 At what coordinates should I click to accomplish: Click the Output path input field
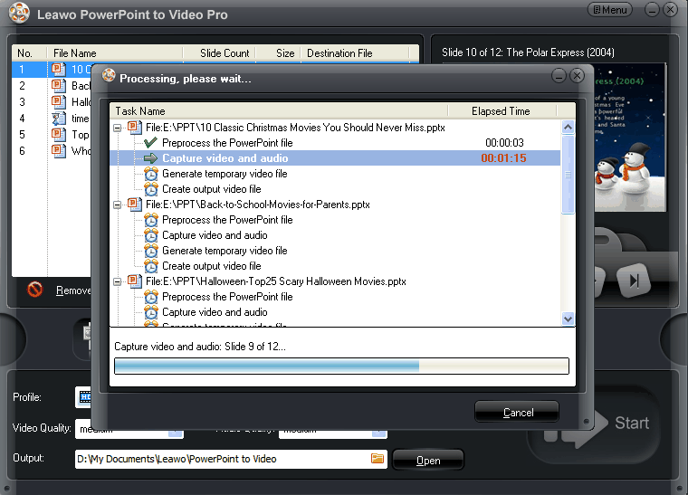coord(231,459)
